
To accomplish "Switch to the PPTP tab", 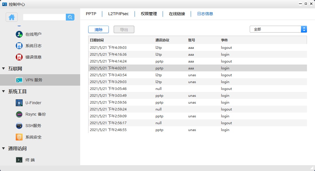I will coord(91,13).
